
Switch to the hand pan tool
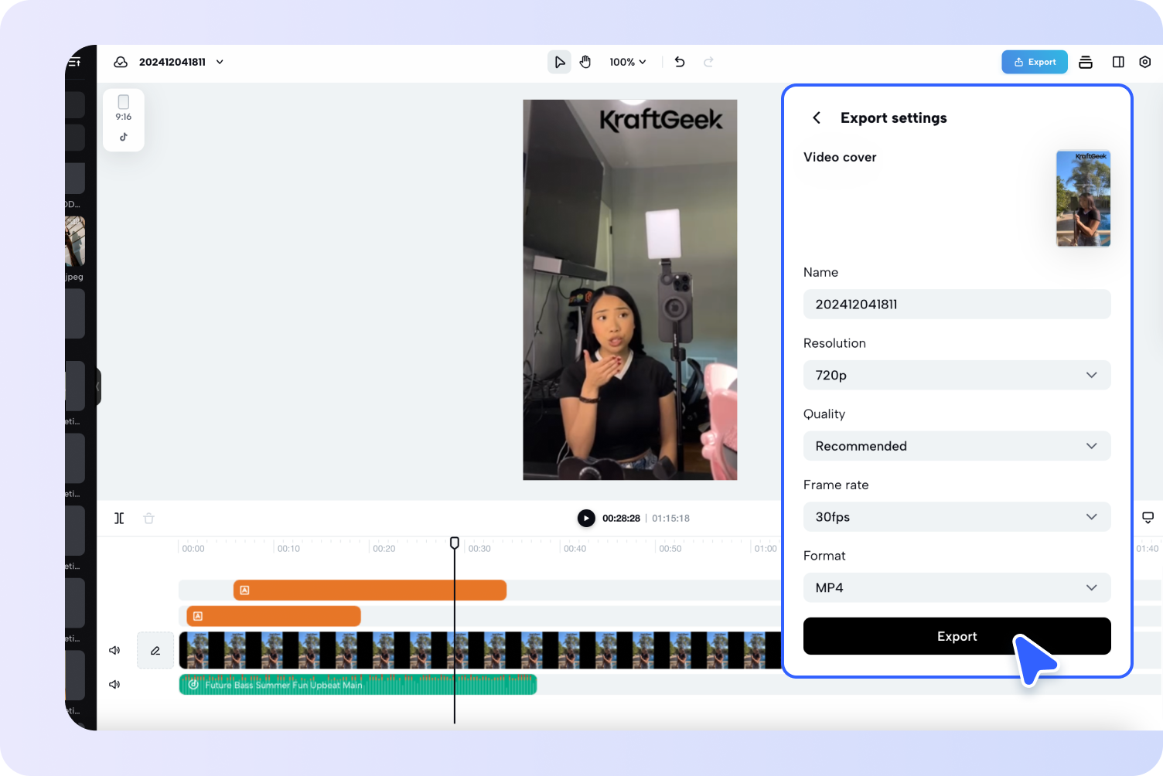[x=585, y=62]
